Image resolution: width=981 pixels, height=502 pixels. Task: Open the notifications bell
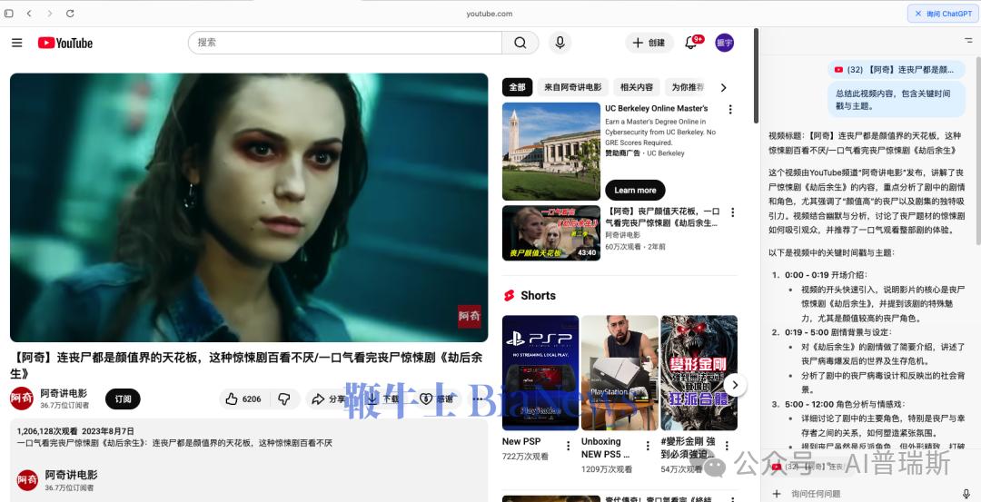(x=691, y=43)
